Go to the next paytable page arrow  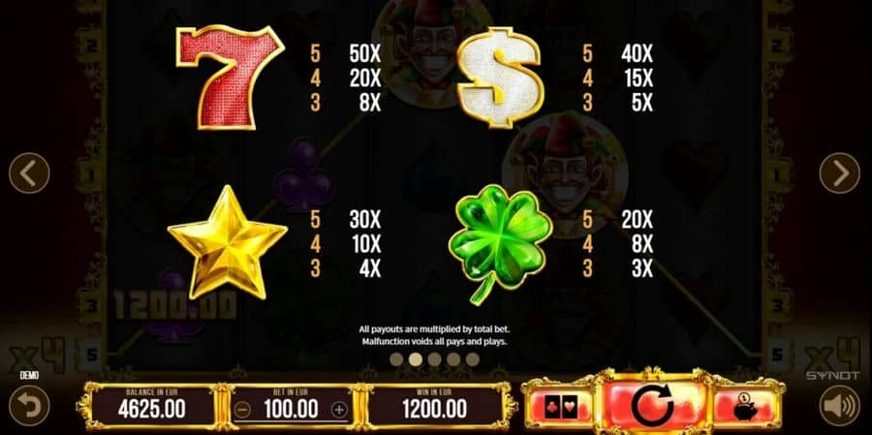(839, 173)
